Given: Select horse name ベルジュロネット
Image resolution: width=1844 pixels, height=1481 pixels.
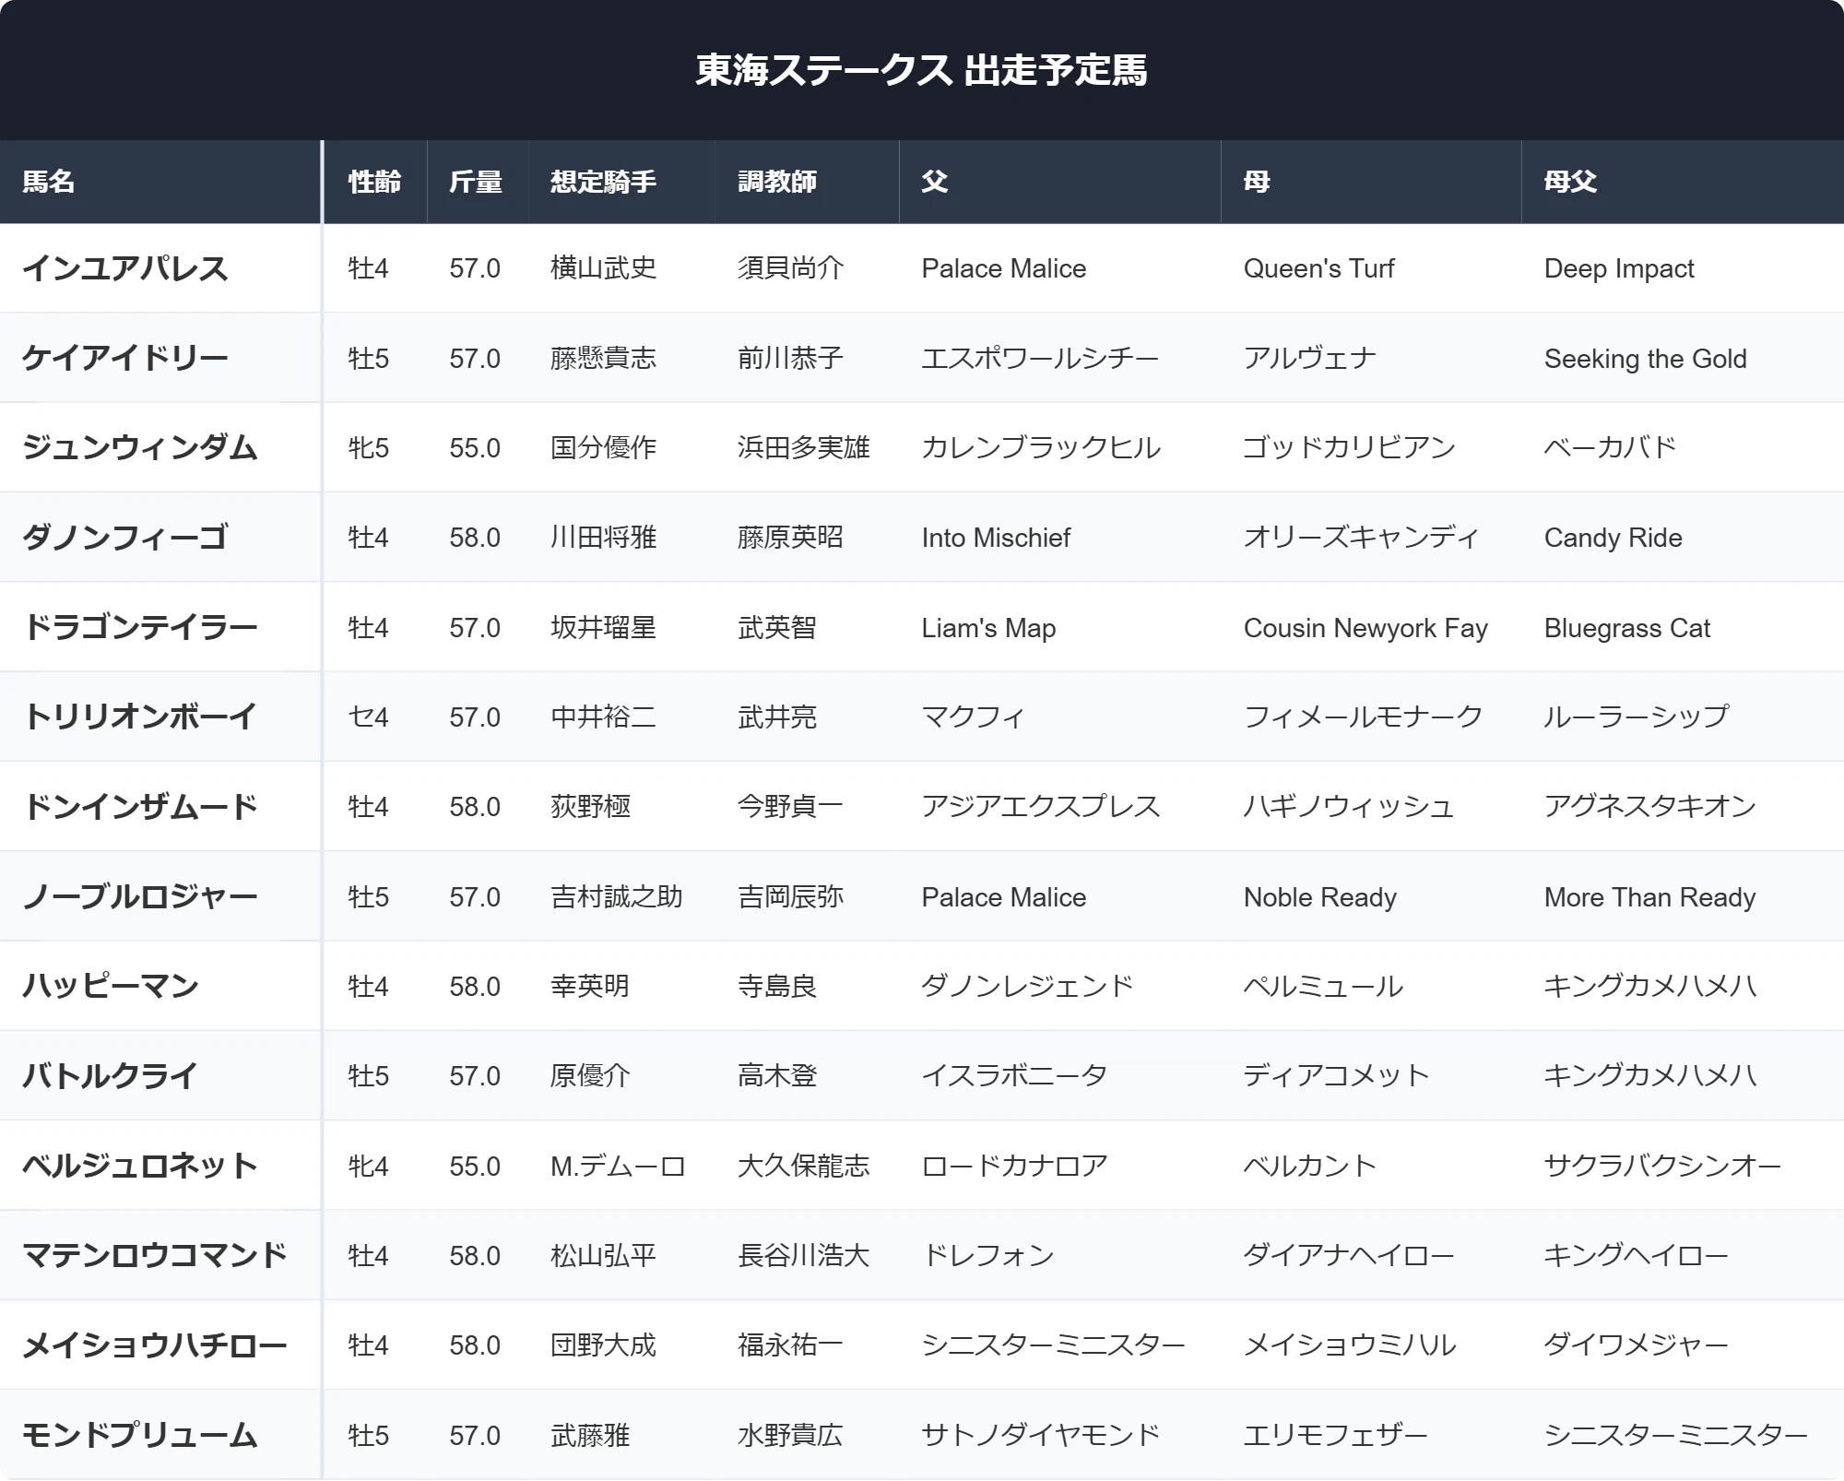Looking at the screenshot, I should [x=140, y=1166].
